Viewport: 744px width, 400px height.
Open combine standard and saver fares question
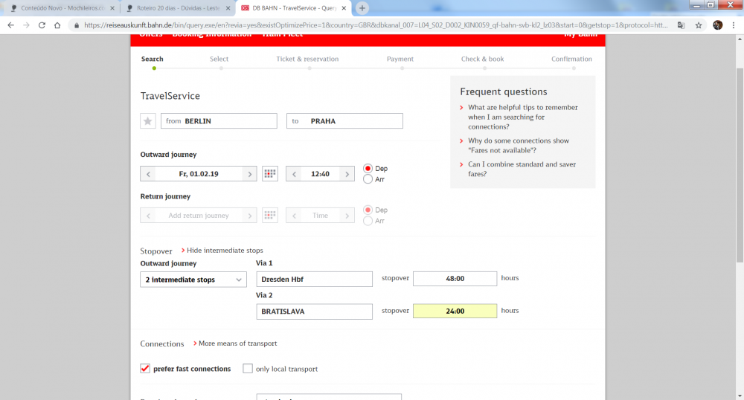(522, 169)
